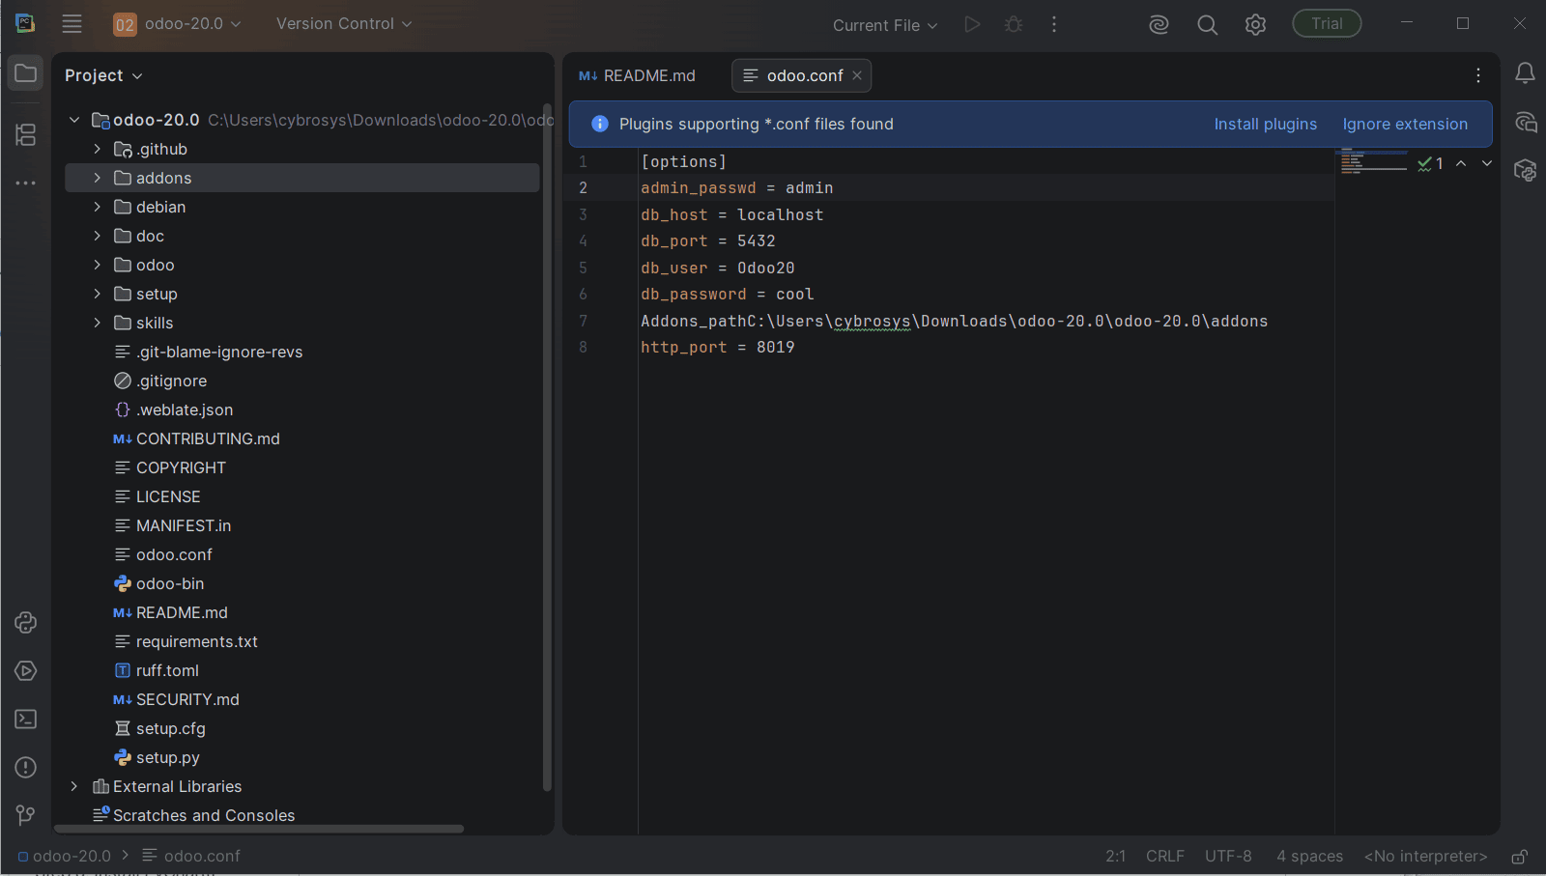1546x876 pixels.
Task: Open the AI assistant swirl icon
Action: (x=1159, y=24)
